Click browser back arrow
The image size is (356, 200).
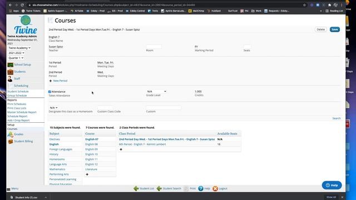click(11, 5)
